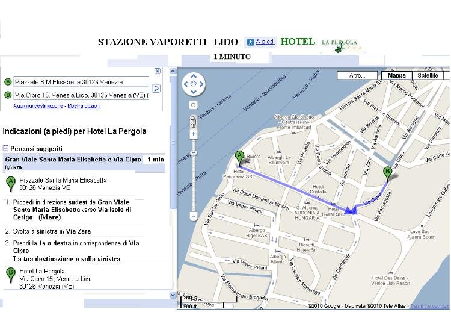
Task: Click the walking 'A piedi' pedestrian icon
Action: click(x=250, y=42)
